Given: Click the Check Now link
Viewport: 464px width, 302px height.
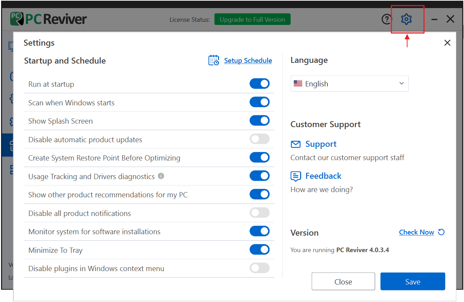Looking at the screenshot, I should [x=416, y=232].
